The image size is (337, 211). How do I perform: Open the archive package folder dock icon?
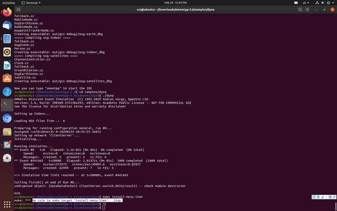click(7, 131)
